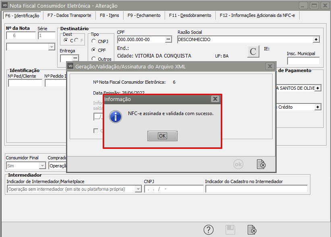
Task: Open Entrega lookup ellipsis button
Action: pyautogui.click(x=75, y=58)
